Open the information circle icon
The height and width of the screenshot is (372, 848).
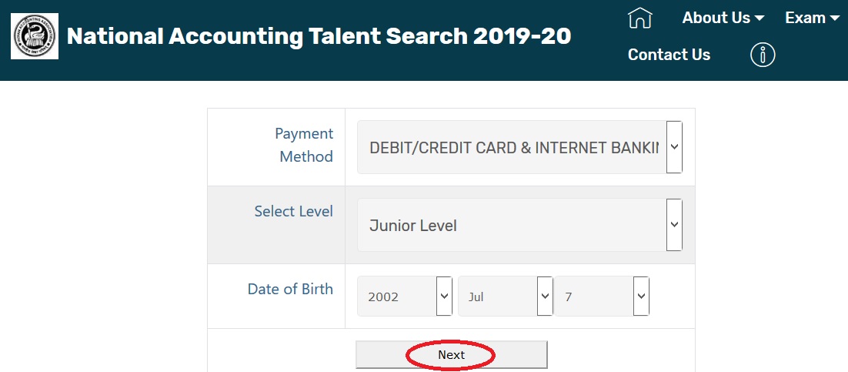click(x=762, y=55)
